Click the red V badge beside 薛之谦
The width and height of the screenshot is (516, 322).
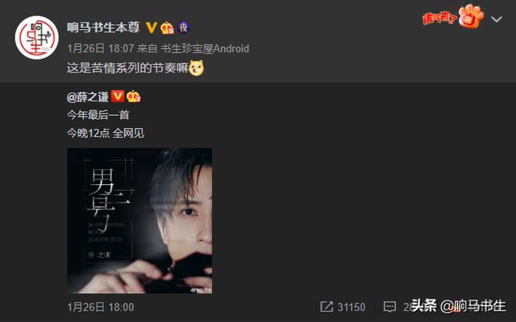point(118,97)
